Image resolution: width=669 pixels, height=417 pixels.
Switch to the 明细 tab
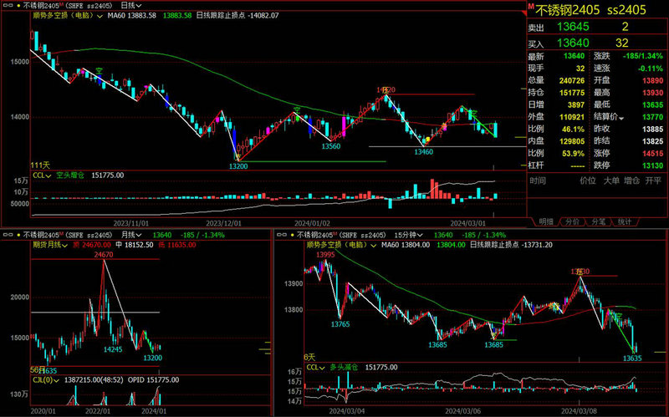click(x=545, y=222)
